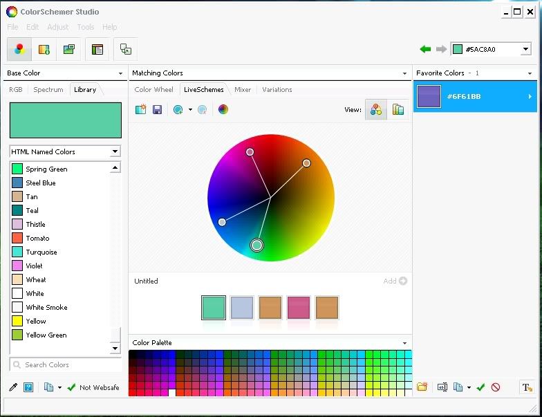This screenshot has height=417, width=542.
Task: Open the #5AC8A0 color history dropdown
Action: coord(525,49)
